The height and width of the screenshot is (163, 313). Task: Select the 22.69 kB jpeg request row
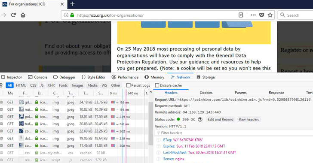[74, 131]
